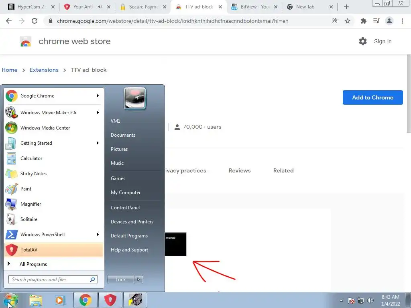
Task: Open Help and Support
Action: 129,250
